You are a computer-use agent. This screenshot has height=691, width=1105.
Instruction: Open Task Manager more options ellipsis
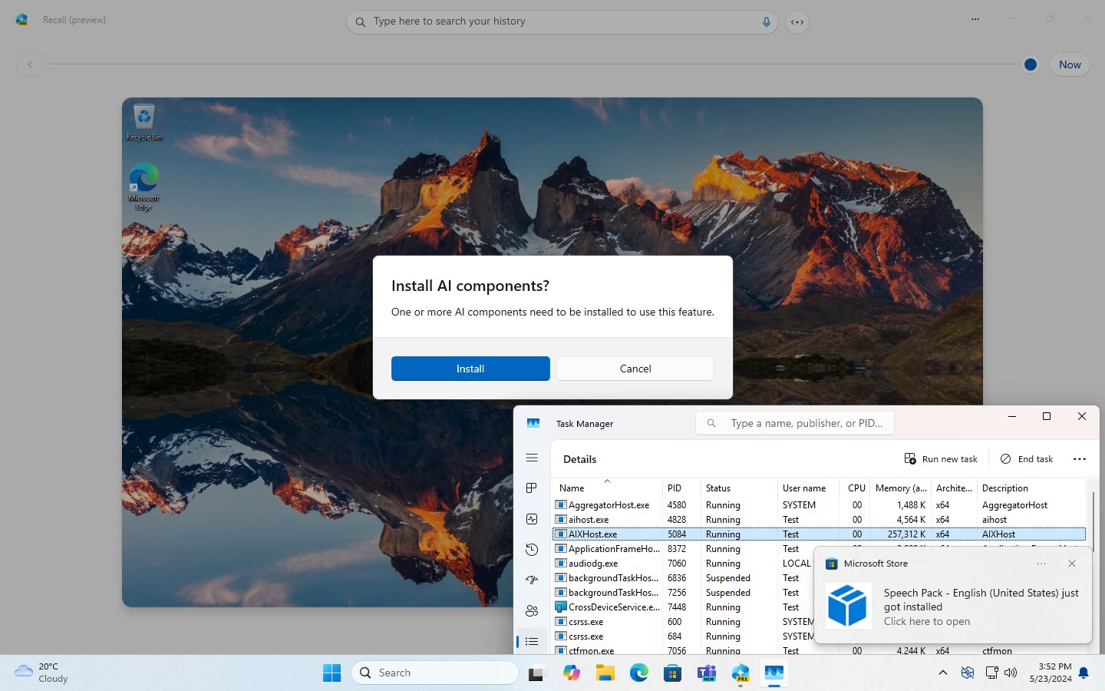pyautogui.click(x=1080, y=459)
